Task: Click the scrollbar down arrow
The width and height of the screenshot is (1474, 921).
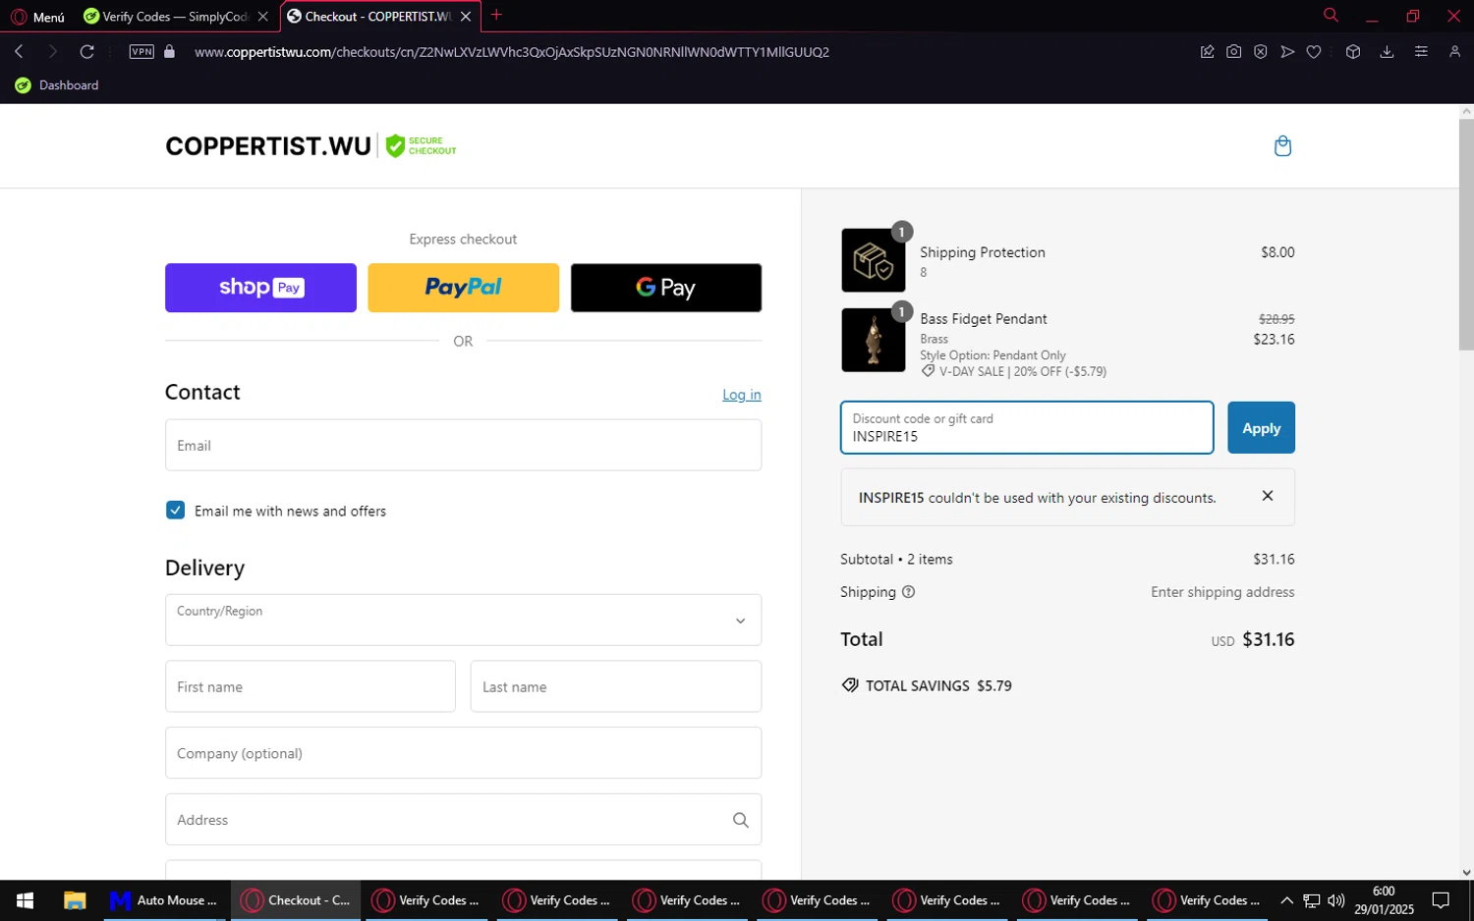Action: click(x=1466, y=872)
